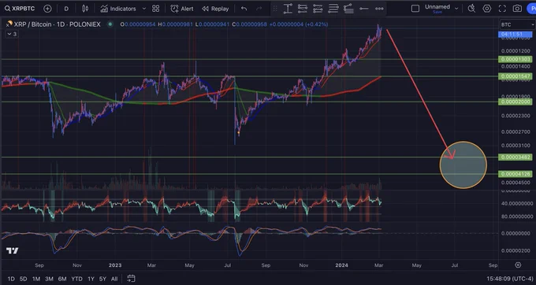Select the horizontal ray arrow tool
The width and height of the screenshot is (536, 285).
(364, 9)
